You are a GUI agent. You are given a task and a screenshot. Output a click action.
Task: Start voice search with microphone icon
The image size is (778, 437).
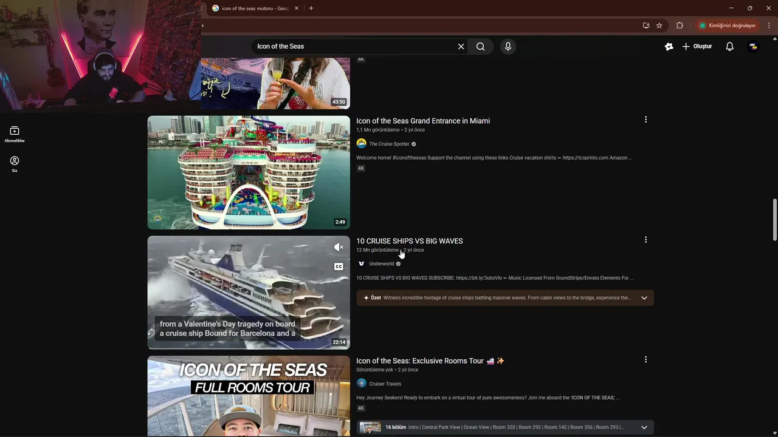(508, 46)
